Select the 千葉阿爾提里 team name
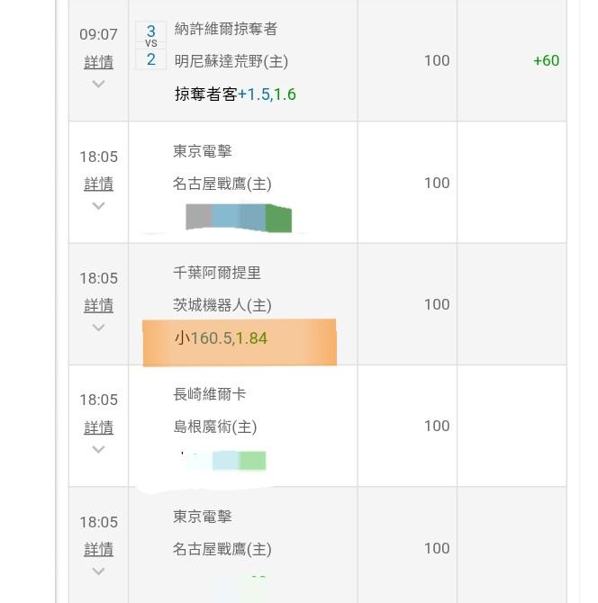Screen dimensions: 598x603 (x=217, y=273)
